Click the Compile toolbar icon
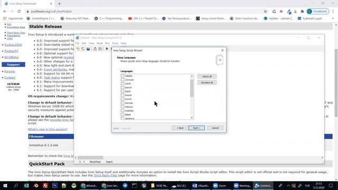The height and width of the screenshot is (190, 338). point(95,49)
